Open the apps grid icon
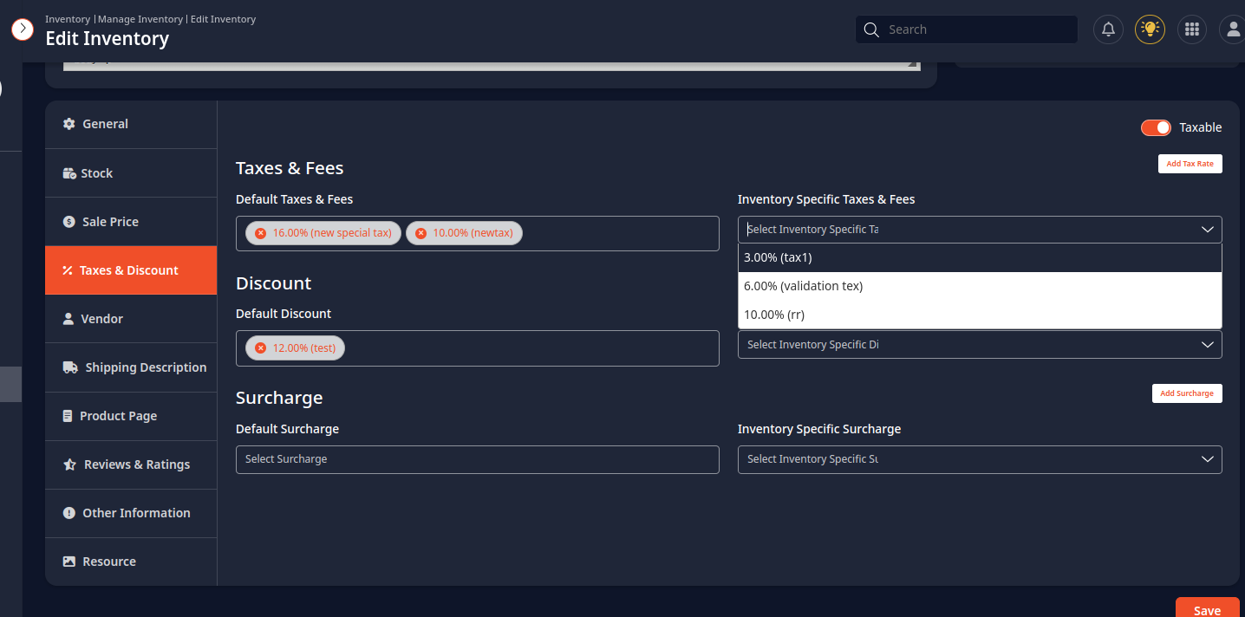The width and height of the screenshot is (1245, 617). click(1191, 29)
